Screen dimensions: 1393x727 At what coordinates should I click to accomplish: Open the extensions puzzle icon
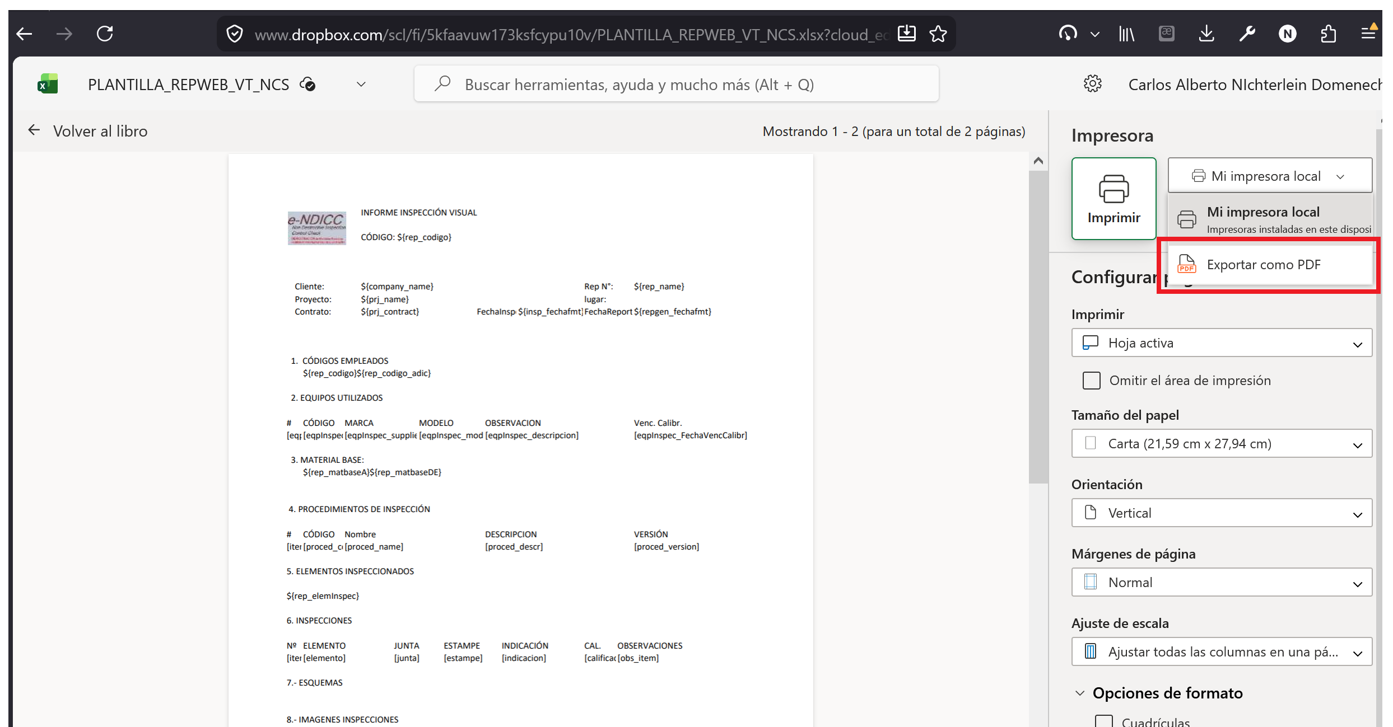coord(1328,34)
